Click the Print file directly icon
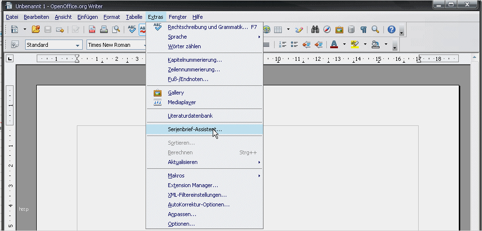The width and height of the screenshot is (482, 231). pyautogui.click(x=104, y=30)
